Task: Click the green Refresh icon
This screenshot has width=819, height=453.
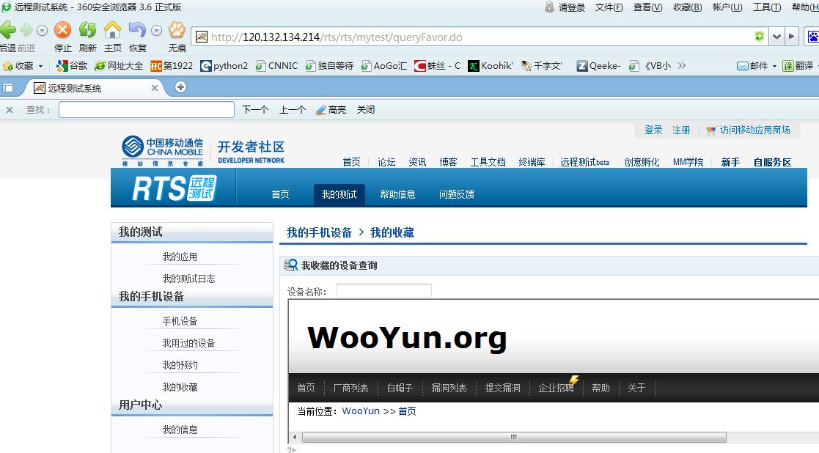Action: [x=87, y=30]
